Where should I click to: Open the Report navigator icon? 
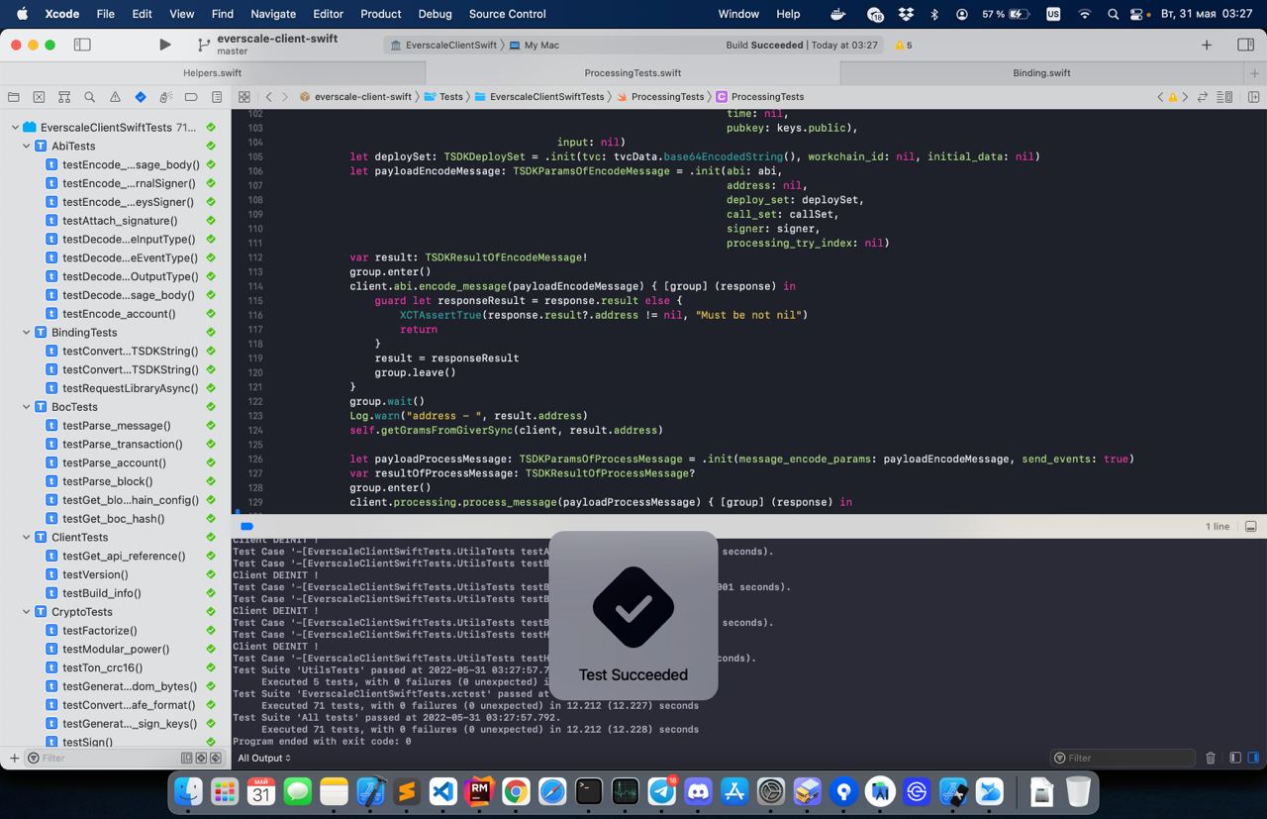tap(217, 97)
